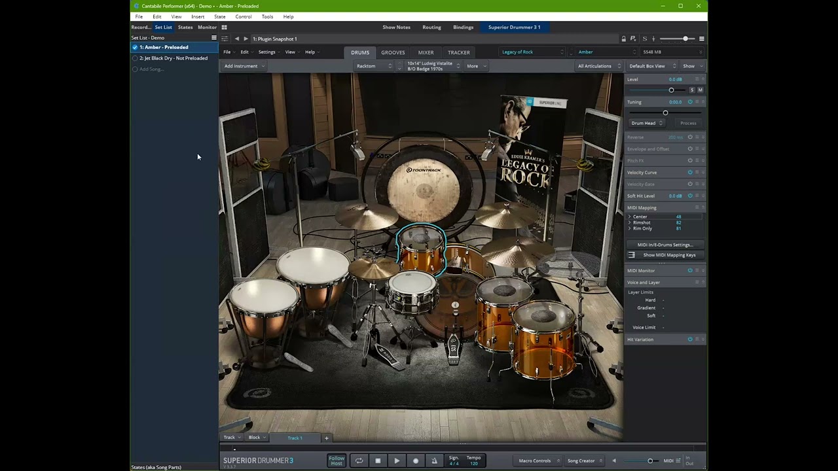Open the GROOVES tab
The image size is (838, 471).
click(393, 52)
